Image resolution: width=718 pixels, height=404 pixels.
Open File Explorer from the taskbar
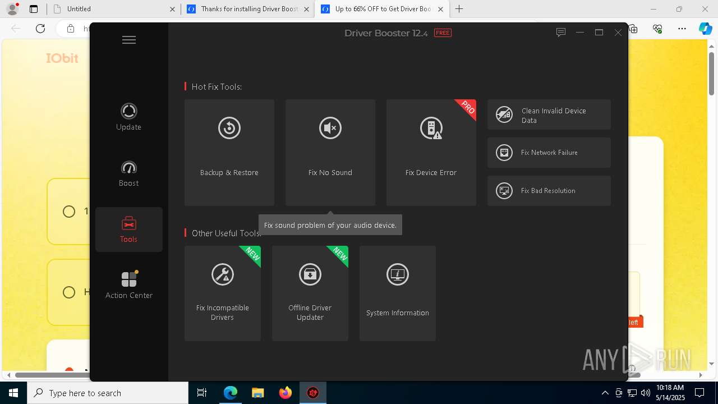257,393
